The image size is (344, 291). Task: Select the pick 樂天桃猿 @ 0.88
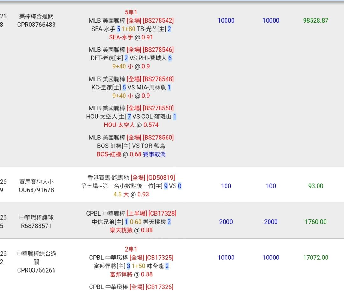131,230
